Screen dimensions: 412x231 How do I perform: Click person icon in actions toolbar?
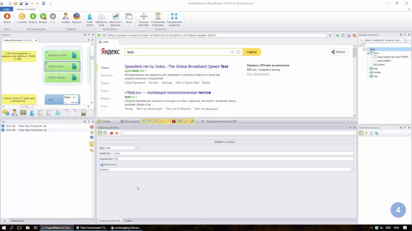click(x=14, y=113)
